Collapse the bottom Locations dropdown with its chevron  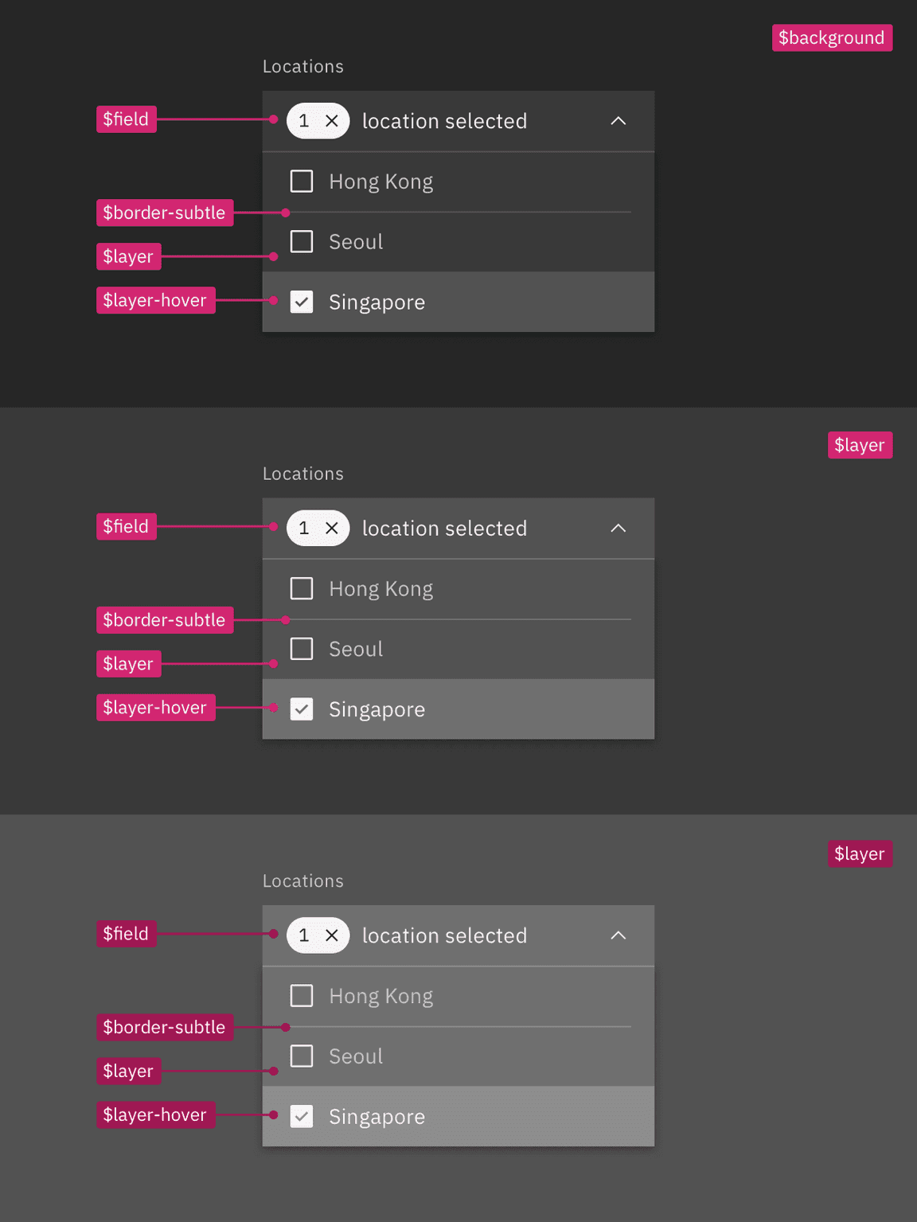coord(618,935)
